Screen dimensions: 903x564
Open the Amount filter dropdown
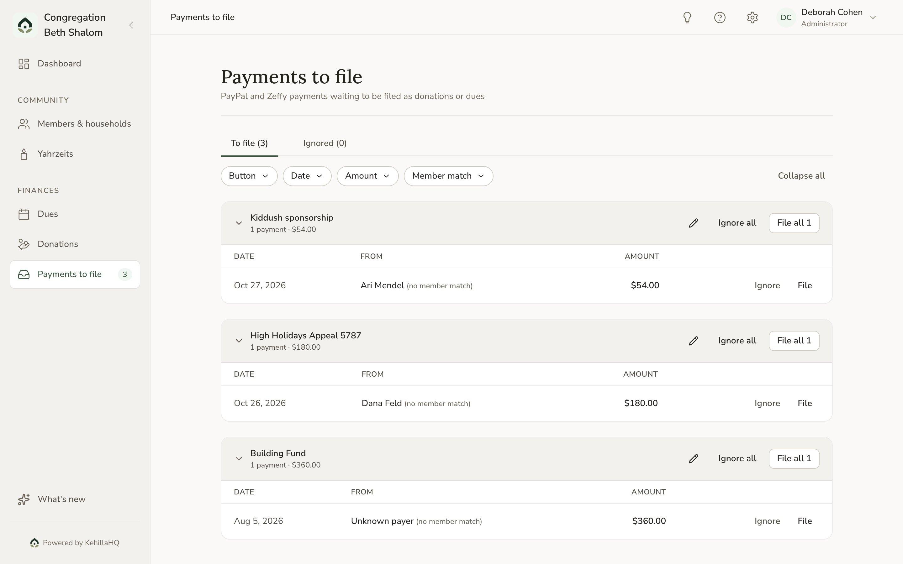(367, 176)
